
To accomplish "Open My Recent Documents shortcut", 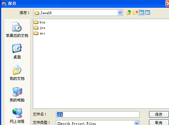I will [17, 29].
